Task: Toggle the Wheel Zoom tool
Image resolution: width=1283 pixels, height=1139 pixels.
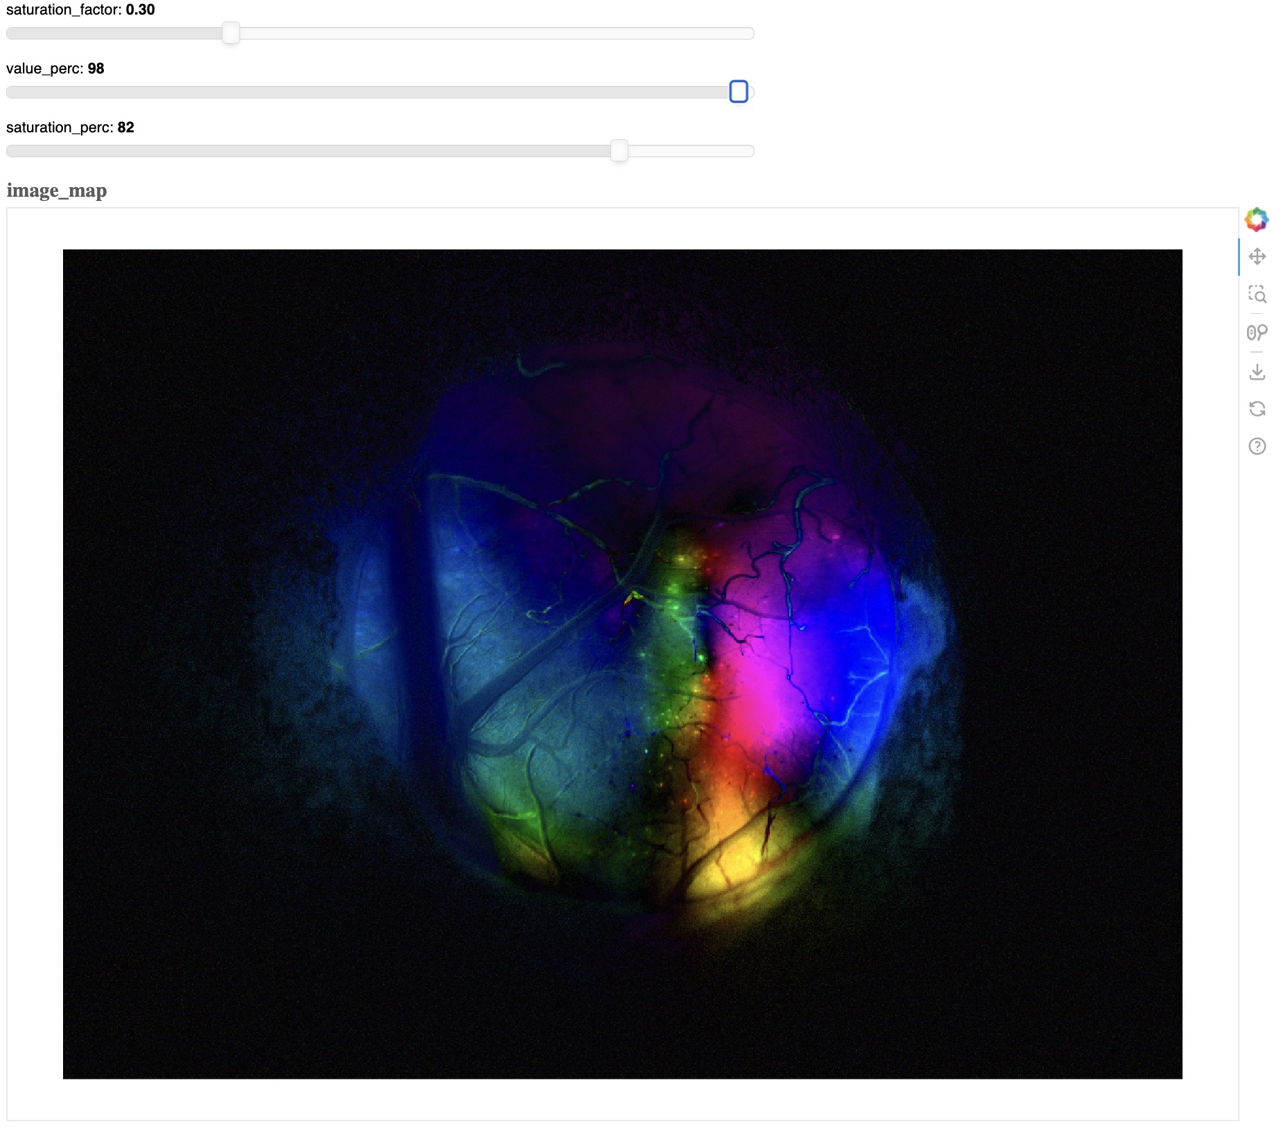Action: tap(1257, 333)
